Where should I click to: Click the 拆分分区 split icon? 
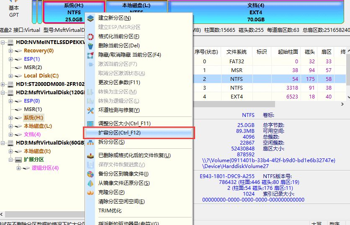90,142
